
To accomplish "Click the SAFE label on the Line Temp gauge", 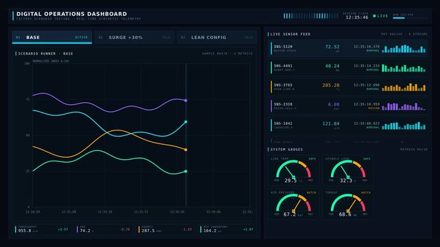I will (x=312, y=158).
